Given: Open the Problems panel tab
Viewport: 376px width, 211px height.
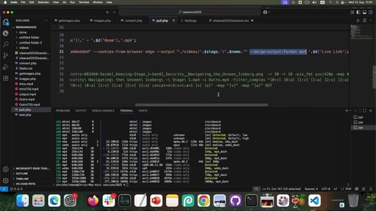Looking at the screenshot, I should [63, 111].
